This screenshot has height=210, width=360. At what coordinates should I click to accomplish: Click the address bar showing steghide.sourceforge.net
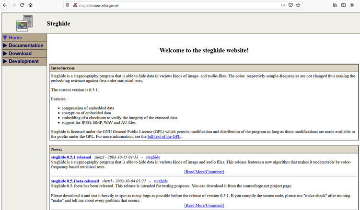tap(168, 5)
